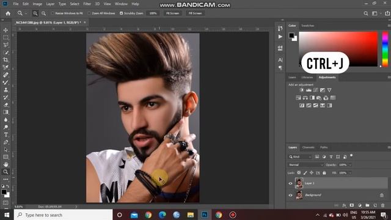Image resolution: width=391 pixels, height=220 pixels.
Task: Click the 100% zoom button
Action: click(x=153, y=13)
